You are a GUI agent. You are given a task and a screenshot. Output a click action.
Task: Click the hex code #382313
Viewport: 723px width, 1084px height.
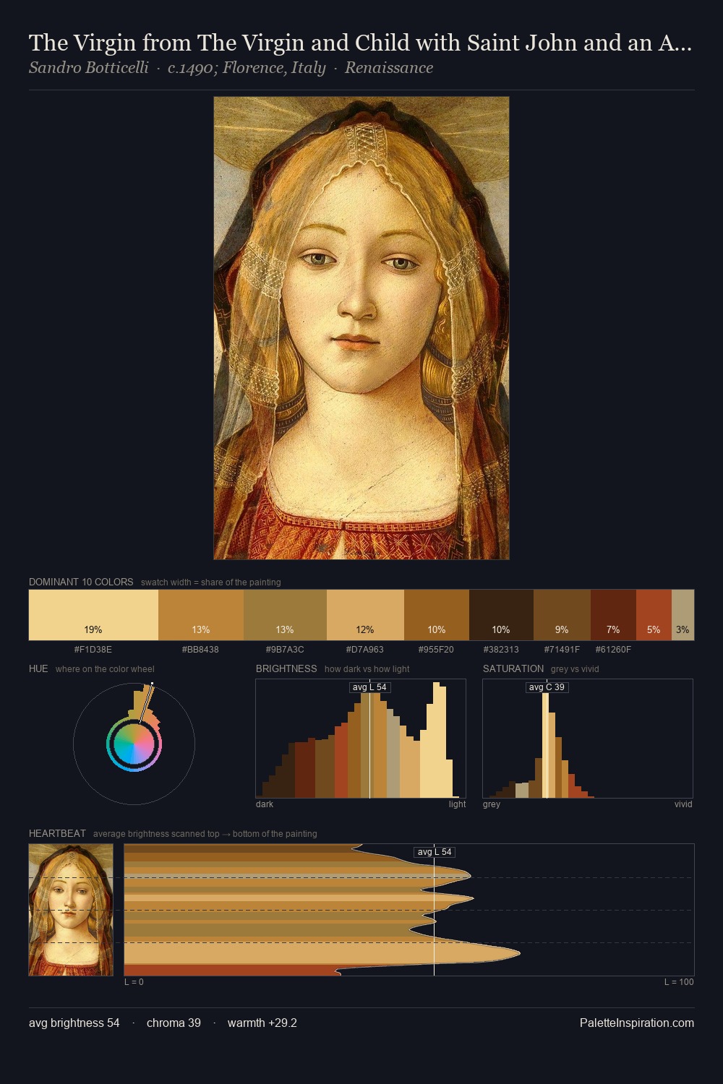501,650
